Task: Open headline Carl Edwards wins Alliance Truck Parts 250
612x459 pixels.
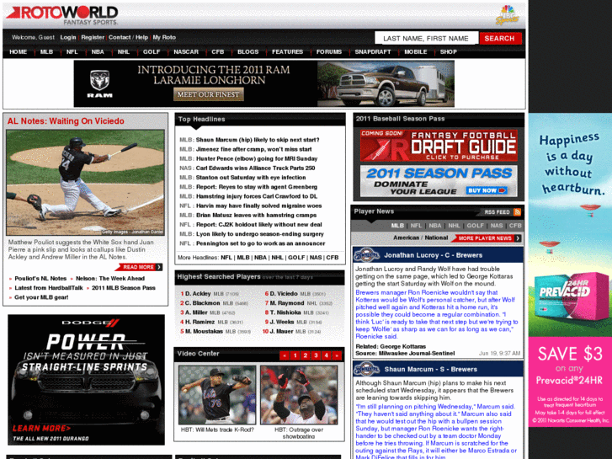Action: coord(255,168)
